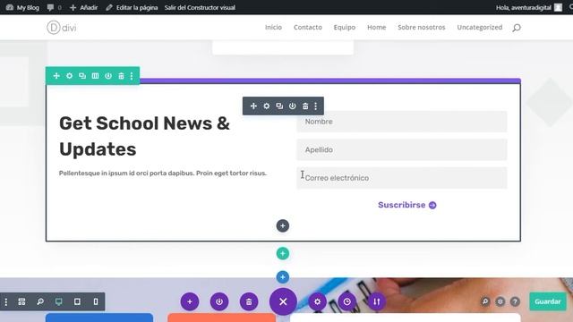Open page settings purple gear button

pyautogui.click(x=317, y=301)
